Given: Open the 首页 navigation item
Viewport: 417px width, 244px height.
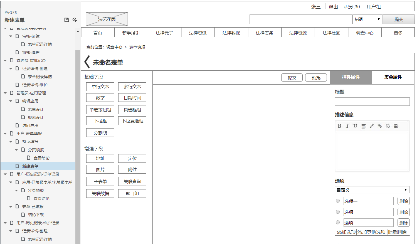Looking at the screenshot, I should pyautogui.click(x=98, y=33).
